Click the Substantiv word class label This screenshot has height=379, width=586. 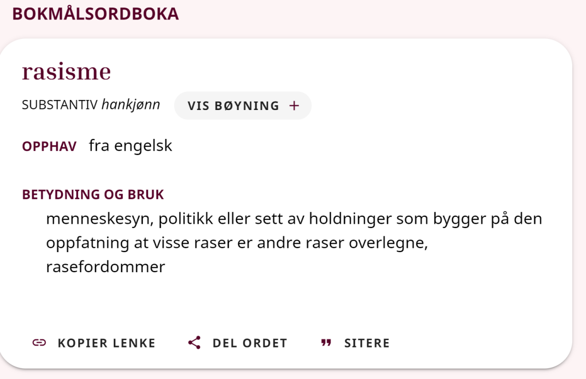point(60,105)
